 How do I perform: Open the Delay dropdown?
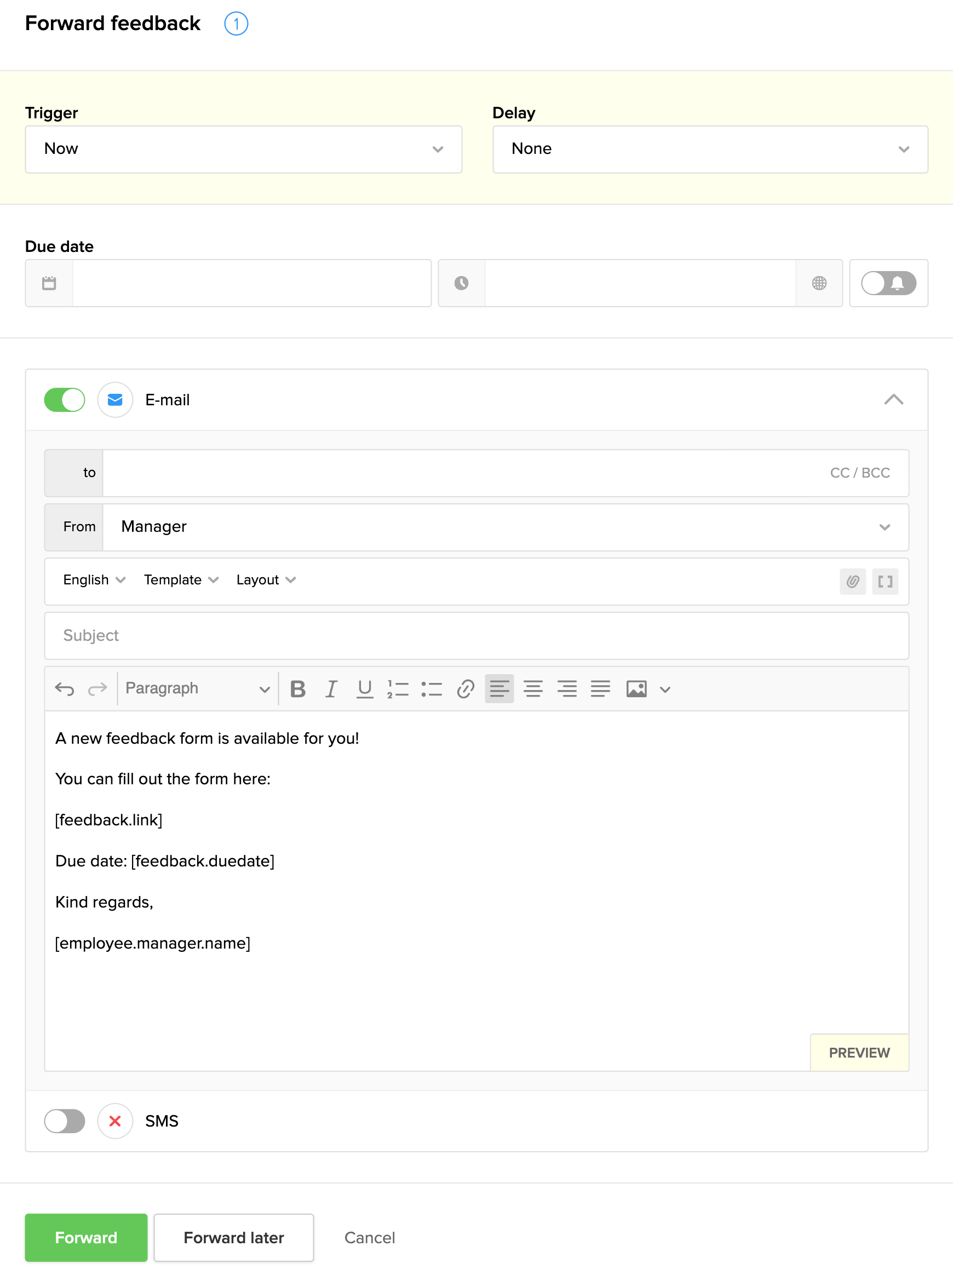point(710,150)
